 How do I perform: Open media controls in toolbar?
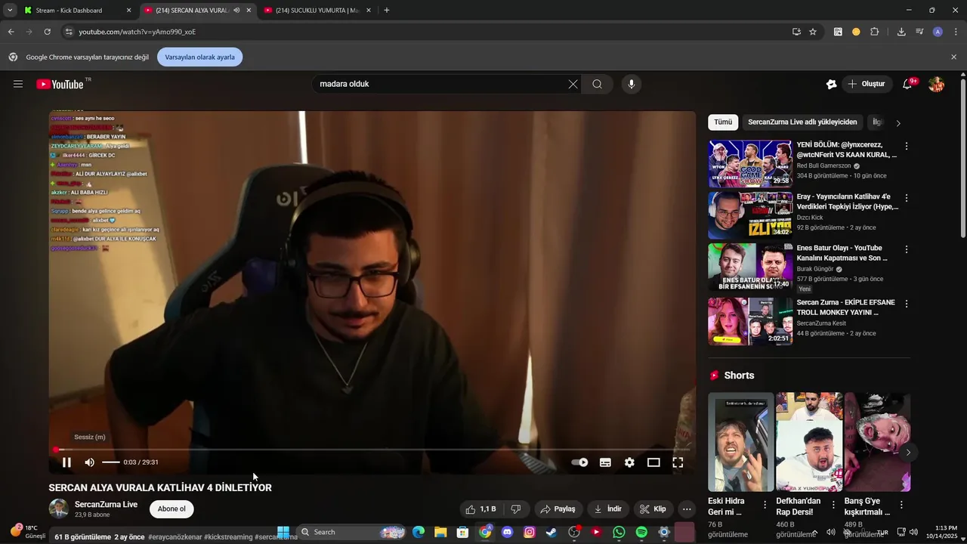pyautogui.click(x=919, y=32)
